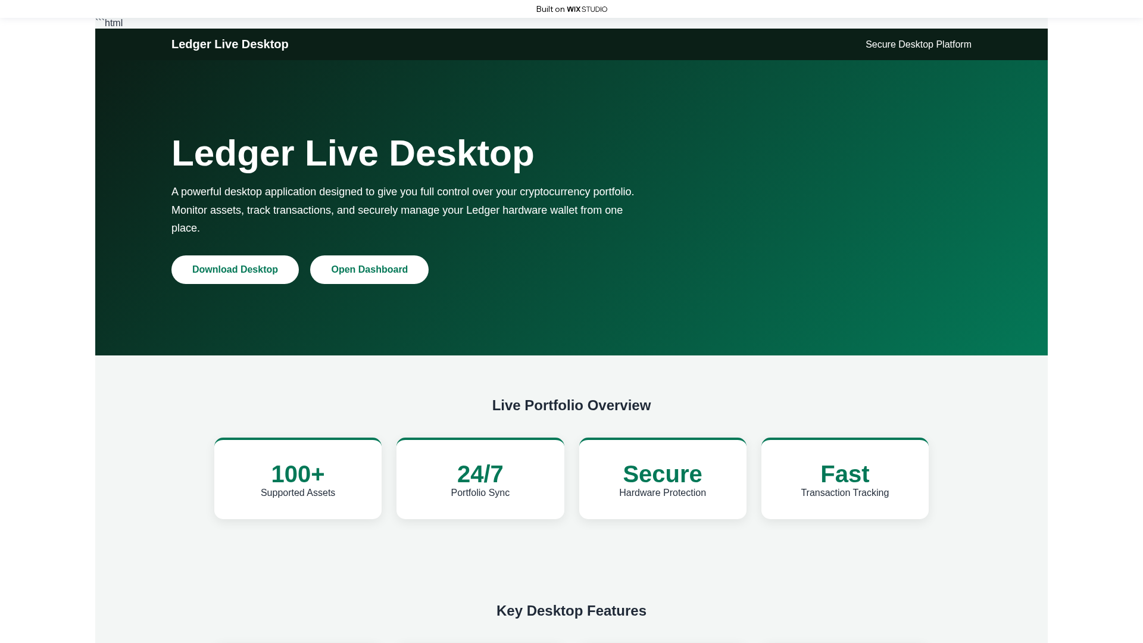Click the Hardware Protection label

click(663, 493)
